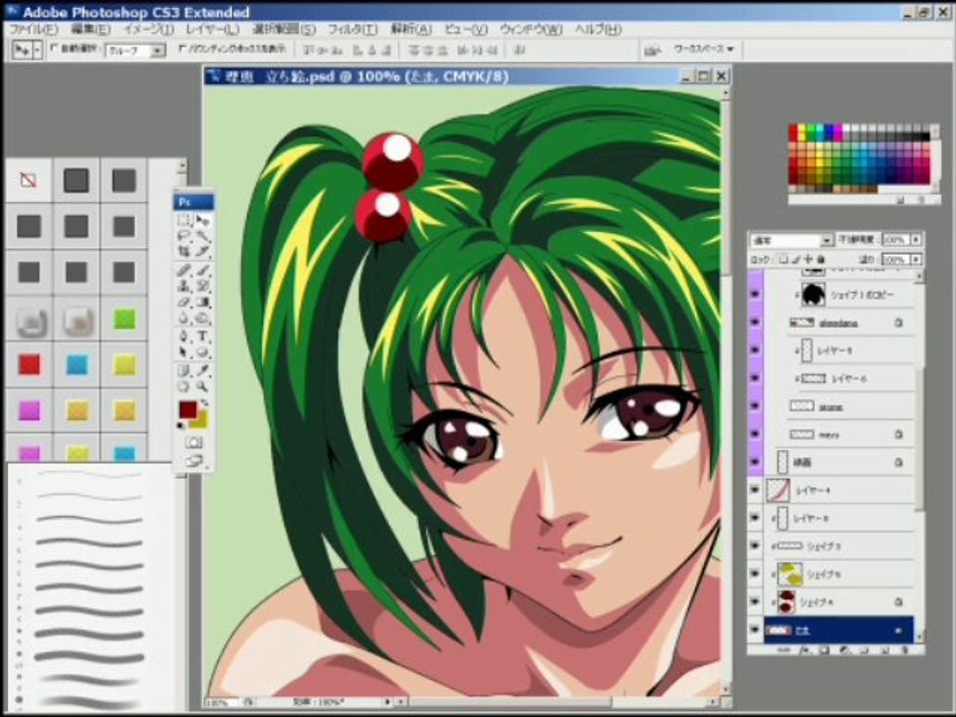Viewport: 956px width, 717px height.
Task: Open the status bar info arrow
Action: tap(386, 702)
